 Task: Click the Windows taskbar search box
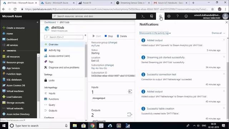point(39,126)
